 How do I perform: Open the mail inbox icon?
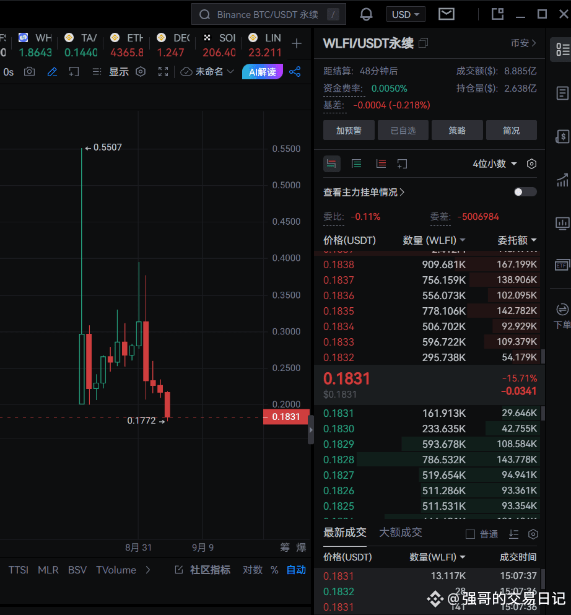pyautogui.click(x=447, y=14)
